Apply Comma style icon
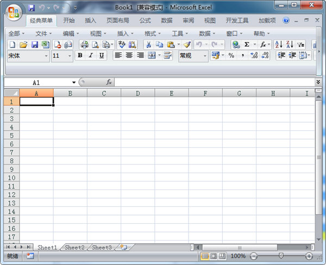The width and height of the screenshot is (326, 265). point(243,55)
